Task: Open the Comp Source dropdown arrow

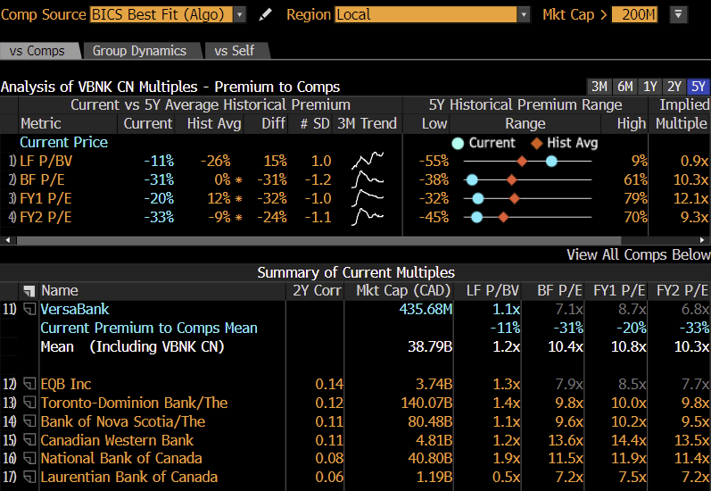Action: pyautogui.click(x=240, y=14)
